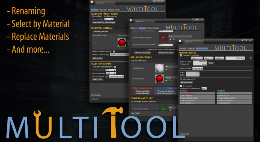This screenshot has width=260, height=142.
Task: Open Materials tab in back-left MultiTool window
Action: click(x=103, y=10)
